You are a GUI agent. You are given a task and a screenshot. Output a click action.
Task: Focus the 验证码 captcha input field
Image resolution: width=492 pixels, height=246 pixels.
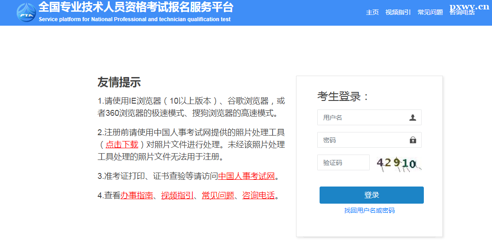(x=343, y=163)
